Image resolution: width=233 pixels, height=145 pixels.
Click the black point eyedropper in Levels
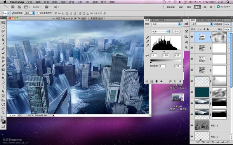pyautogui.click(x=148, y=38)
